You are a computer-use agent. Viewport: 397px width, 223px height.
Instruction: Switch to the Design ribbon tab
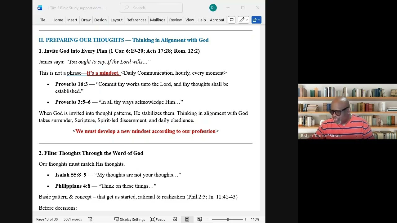click(100, 20)
